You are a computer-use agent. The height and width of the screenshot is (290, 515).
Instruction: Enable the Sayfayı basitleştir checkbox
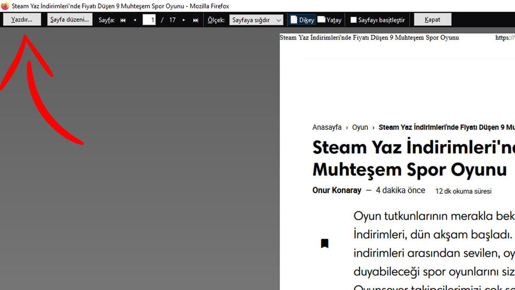pos(354,19)
